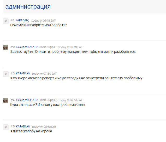Select Tech Supp FA label in post #4
The height and width of the screenshot is (142, 166).
click(48, 100)
